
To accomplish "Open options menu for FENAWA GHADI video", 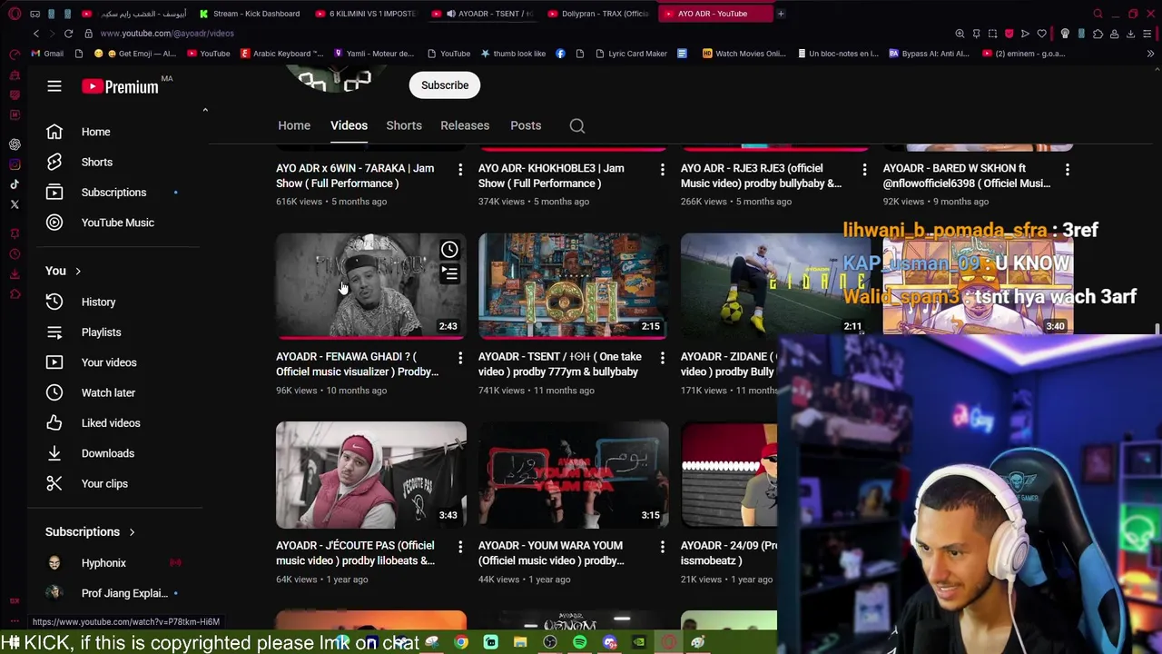I will click(460, 359).
